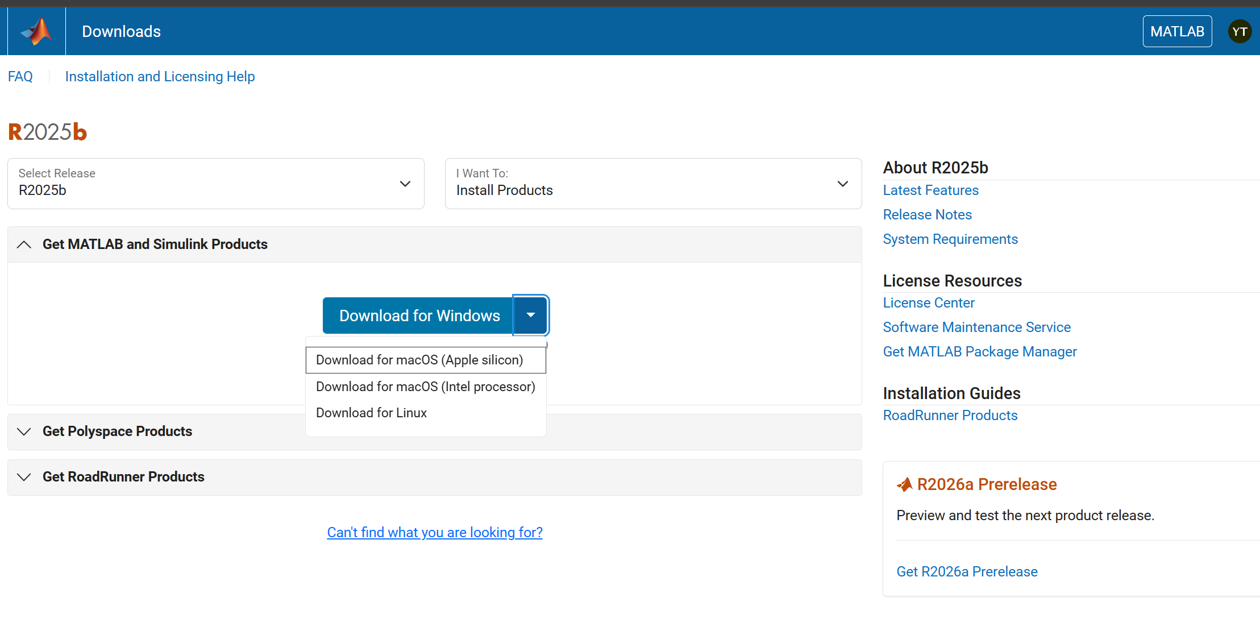
Task: Open Installation and Licensing Help link
Action: pyautogui.click(x=160, y=77)
